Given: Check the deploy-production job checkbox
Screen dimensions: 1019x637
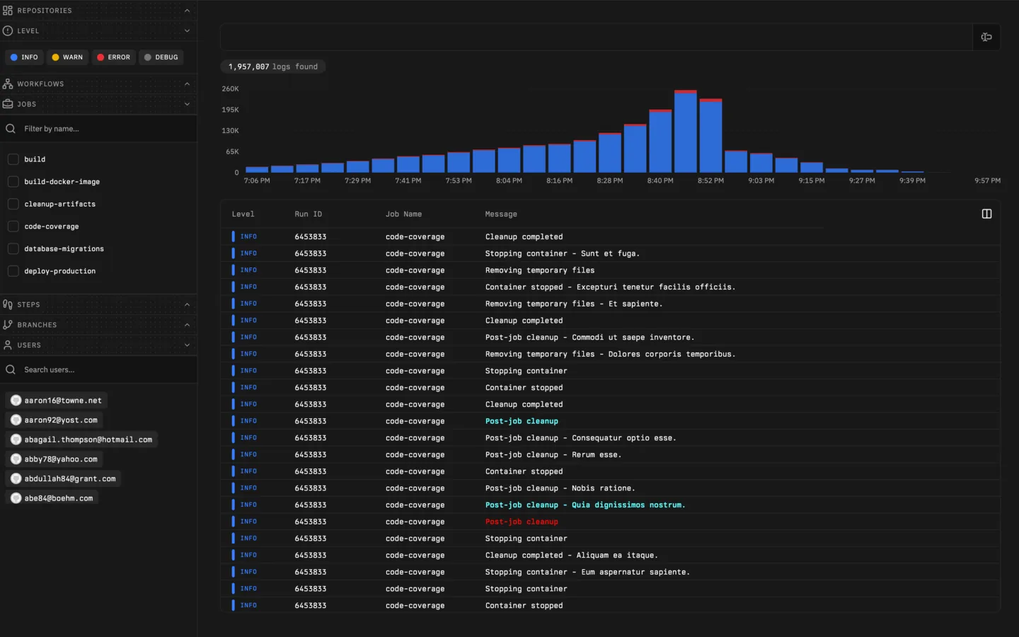Looking at the screenshot, I should coord(13,271).
